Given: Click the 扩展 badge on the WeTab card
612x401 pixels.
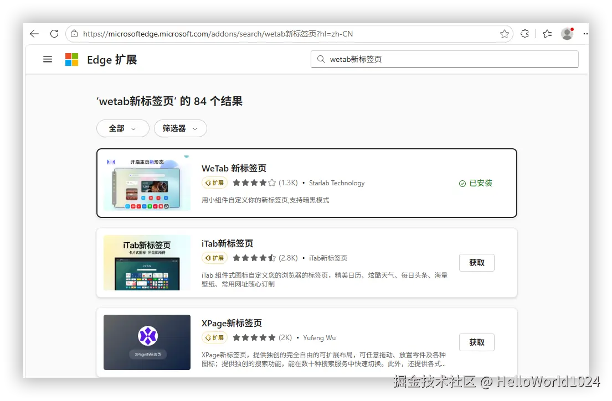Looking at the screenshot, I should click(x=215, y=183).
